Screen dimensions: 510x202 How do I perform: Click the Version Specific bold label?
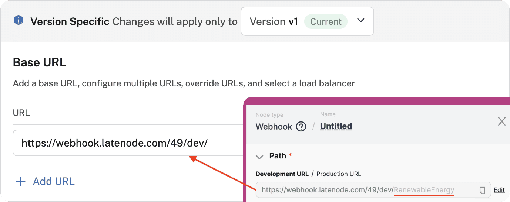click(x=70, y=22)
